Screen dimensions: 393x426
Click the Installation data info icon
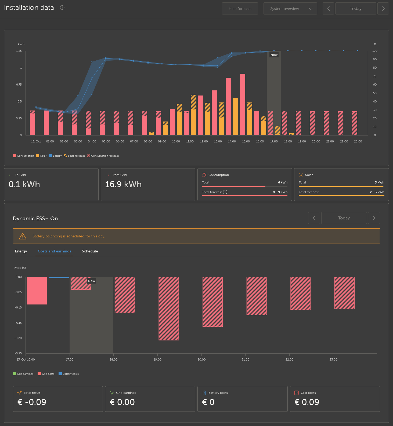(62, 8)
